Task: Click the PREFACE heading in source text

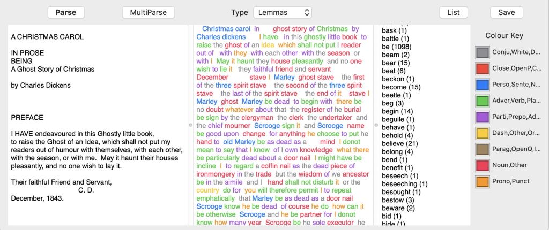Action: pyautogui.click(x=27, y=117)
